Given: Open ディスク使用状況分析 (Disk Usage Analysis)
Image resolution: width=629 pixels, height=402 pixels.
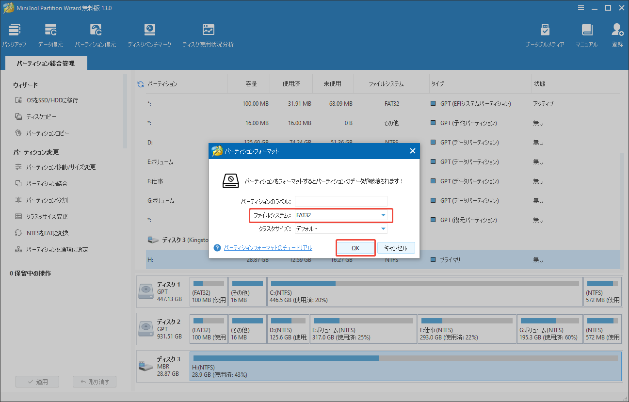Looking at the screenshot, I should (x=208, y=34).
